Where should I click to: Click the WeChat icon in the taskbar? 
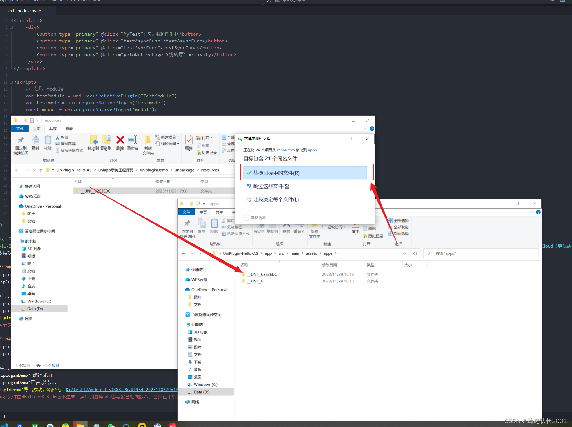click(111, 425)
